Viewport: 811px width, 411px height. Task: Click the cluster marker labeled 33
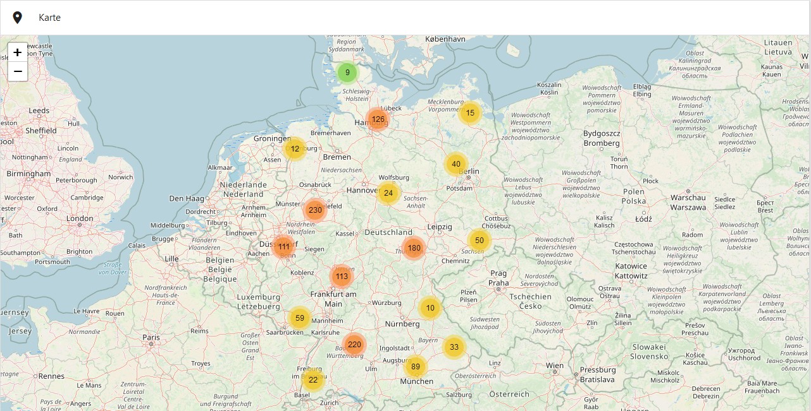point(454,347)
